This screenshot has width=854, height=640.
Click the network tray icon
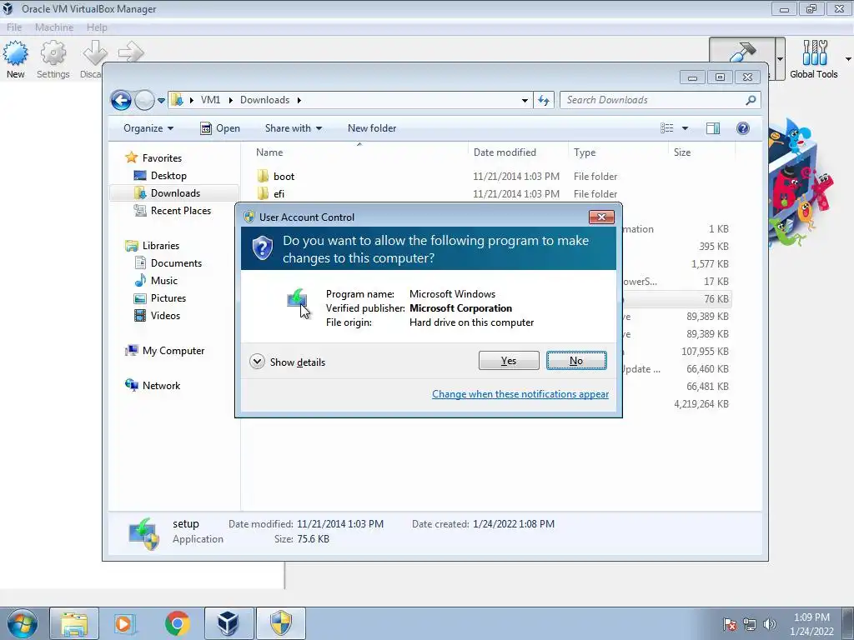click(x=750, y=624)
